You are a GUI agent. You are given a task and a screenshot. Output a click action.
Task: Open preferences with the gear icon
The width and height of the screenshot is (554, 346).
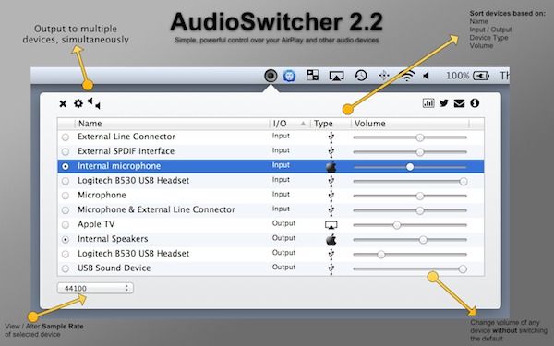(78, 103)
